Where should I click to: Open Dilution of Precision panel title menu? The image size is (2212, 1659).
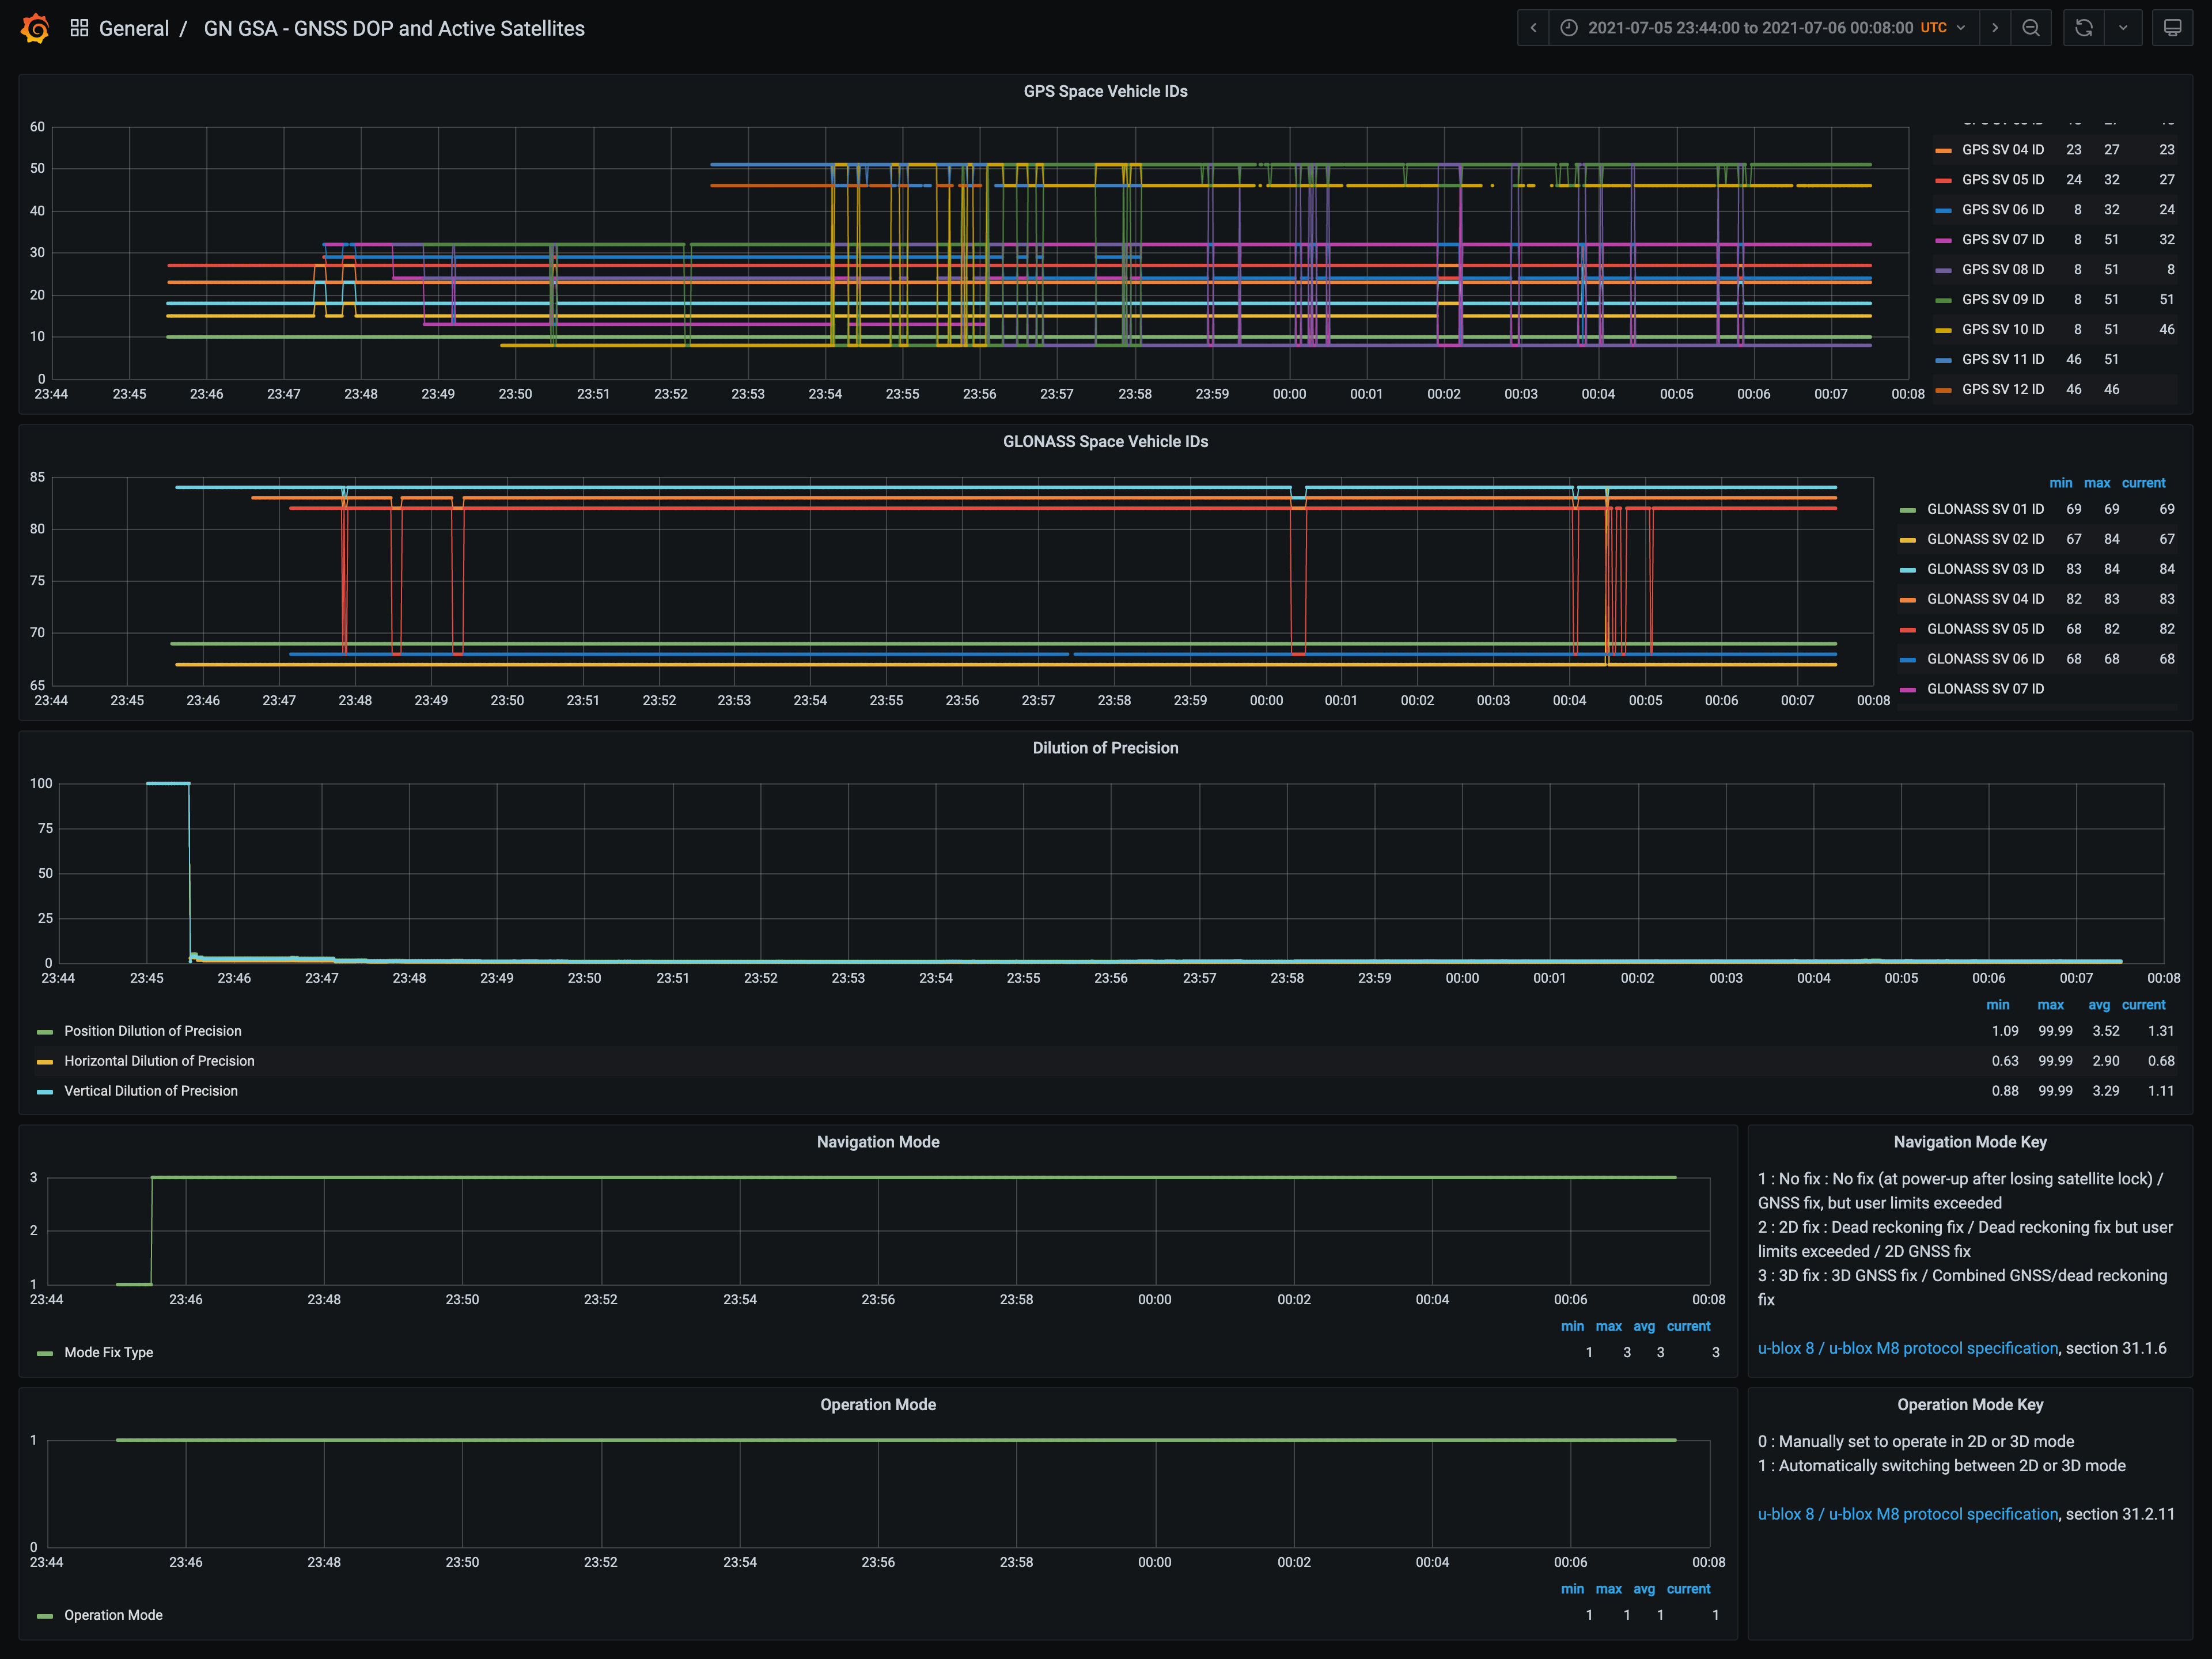click(1105, 748)
